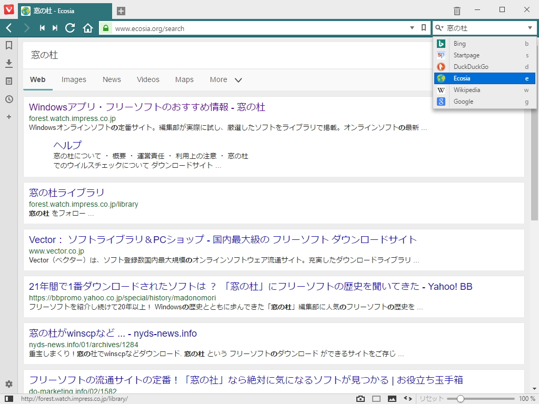
Task: Go to the Home page
Action: pos(88,28)
